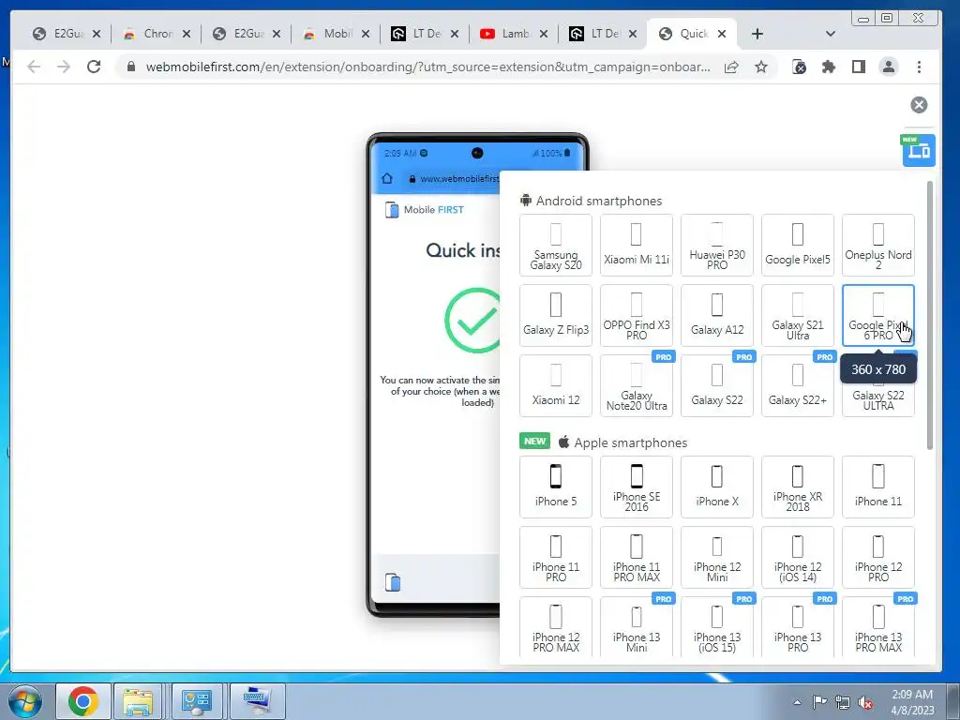Image resolution: width=960 pixels, height=720 pixels.
Task: Share this page icon
Action: (731, 67)
